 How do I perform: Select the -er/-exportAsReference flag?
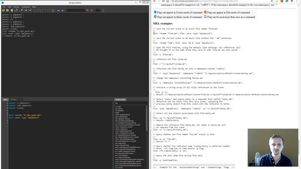tap(124, 154)
